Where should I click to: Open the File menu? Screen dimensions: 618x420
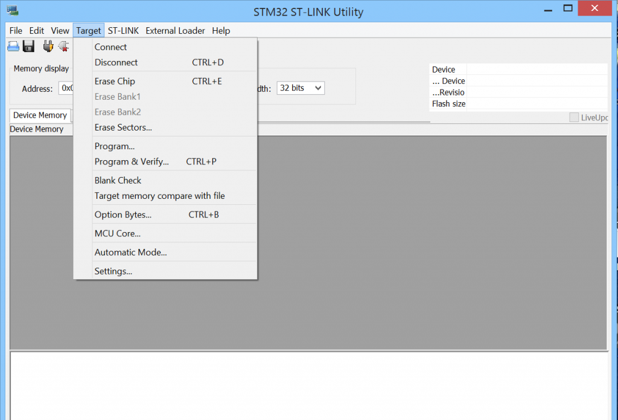(x=16, y=31)
